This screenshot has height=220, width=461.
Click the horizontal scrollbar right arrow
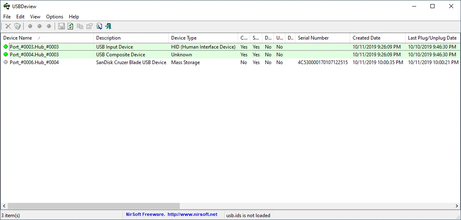(457, 206)
